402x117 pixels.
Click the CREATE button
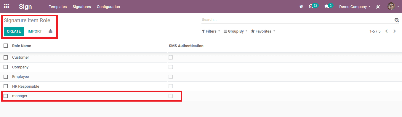tap(14, 31)
